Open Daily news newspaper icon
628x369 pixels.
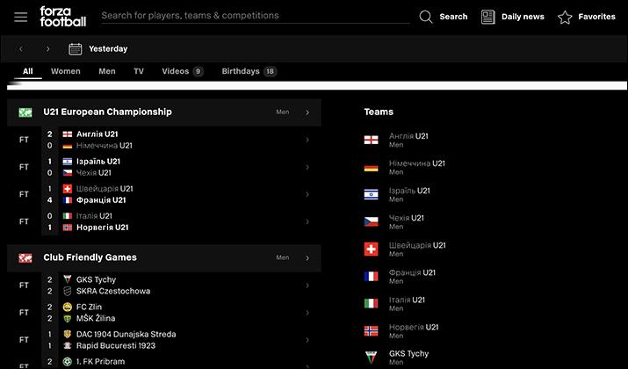pos(487,17)
